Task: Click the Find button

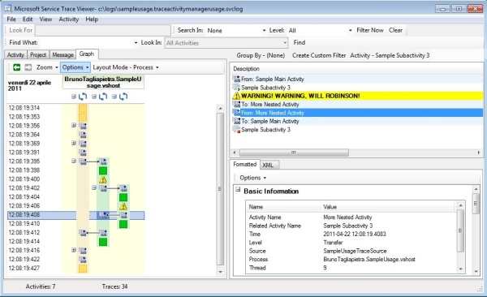Action: tap(300, 42)
